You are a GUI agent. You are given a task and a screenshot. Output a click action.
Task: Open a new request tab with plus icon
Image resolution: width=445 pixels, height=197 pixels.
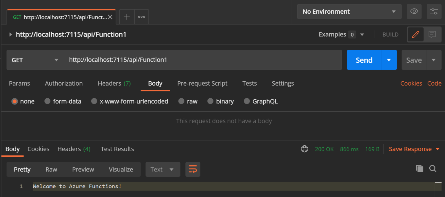pos(126,17)
